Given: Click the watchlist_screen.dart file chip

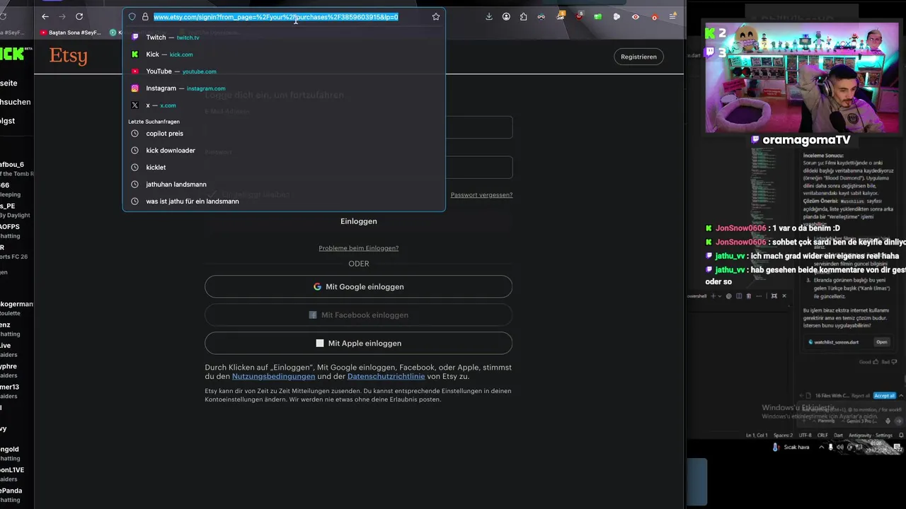Looking at the screenshot, I should tap(836, 342).
